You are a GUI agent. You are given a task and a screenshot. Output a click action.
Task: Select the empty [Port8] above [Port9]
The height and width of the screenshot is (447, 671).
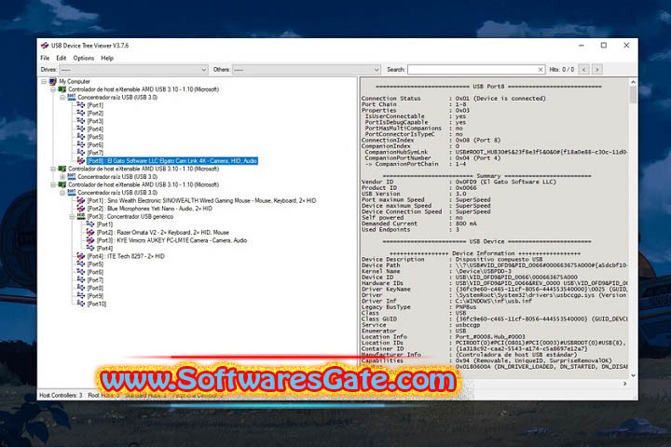click(95, 288)
